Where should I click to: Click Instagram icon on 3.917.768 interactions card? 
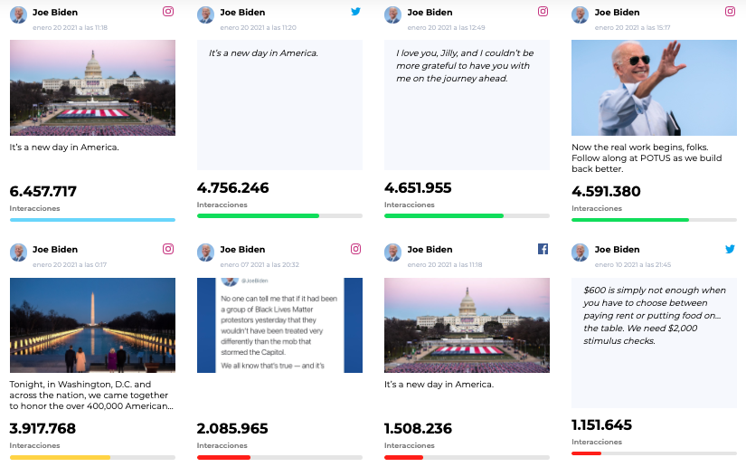click(x=168, y=249)
